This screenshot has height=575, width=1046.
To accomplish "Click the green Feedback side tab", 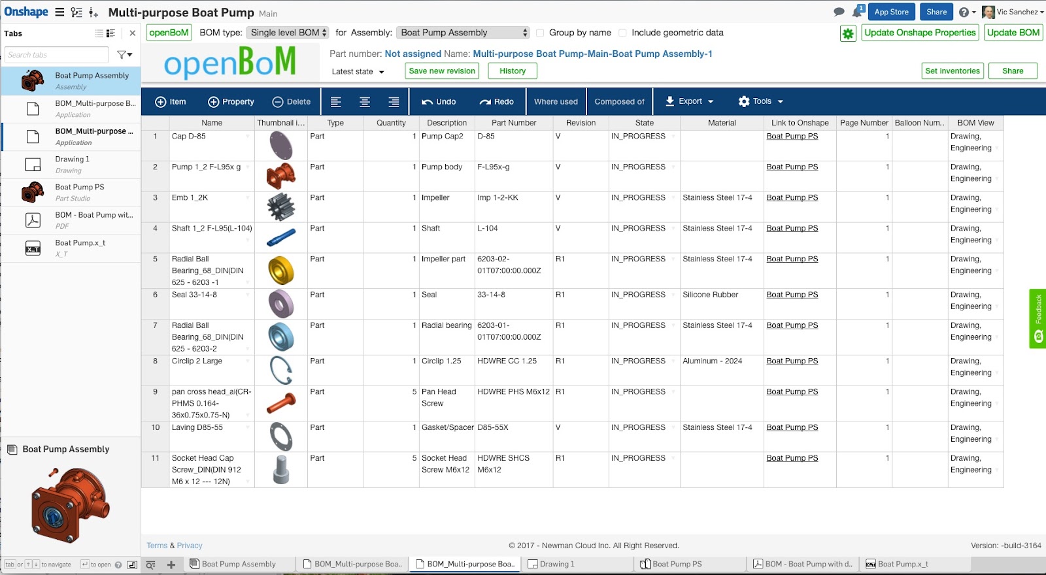I will point(1038,319).
